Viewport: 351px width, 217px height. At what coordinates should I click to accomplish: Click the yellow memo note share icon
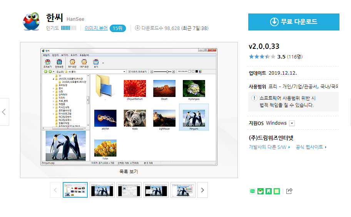(x=277, y=191)
